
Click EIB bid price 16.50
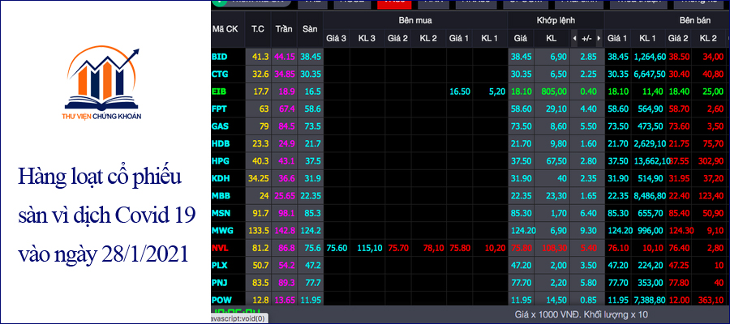click(459, 91)
